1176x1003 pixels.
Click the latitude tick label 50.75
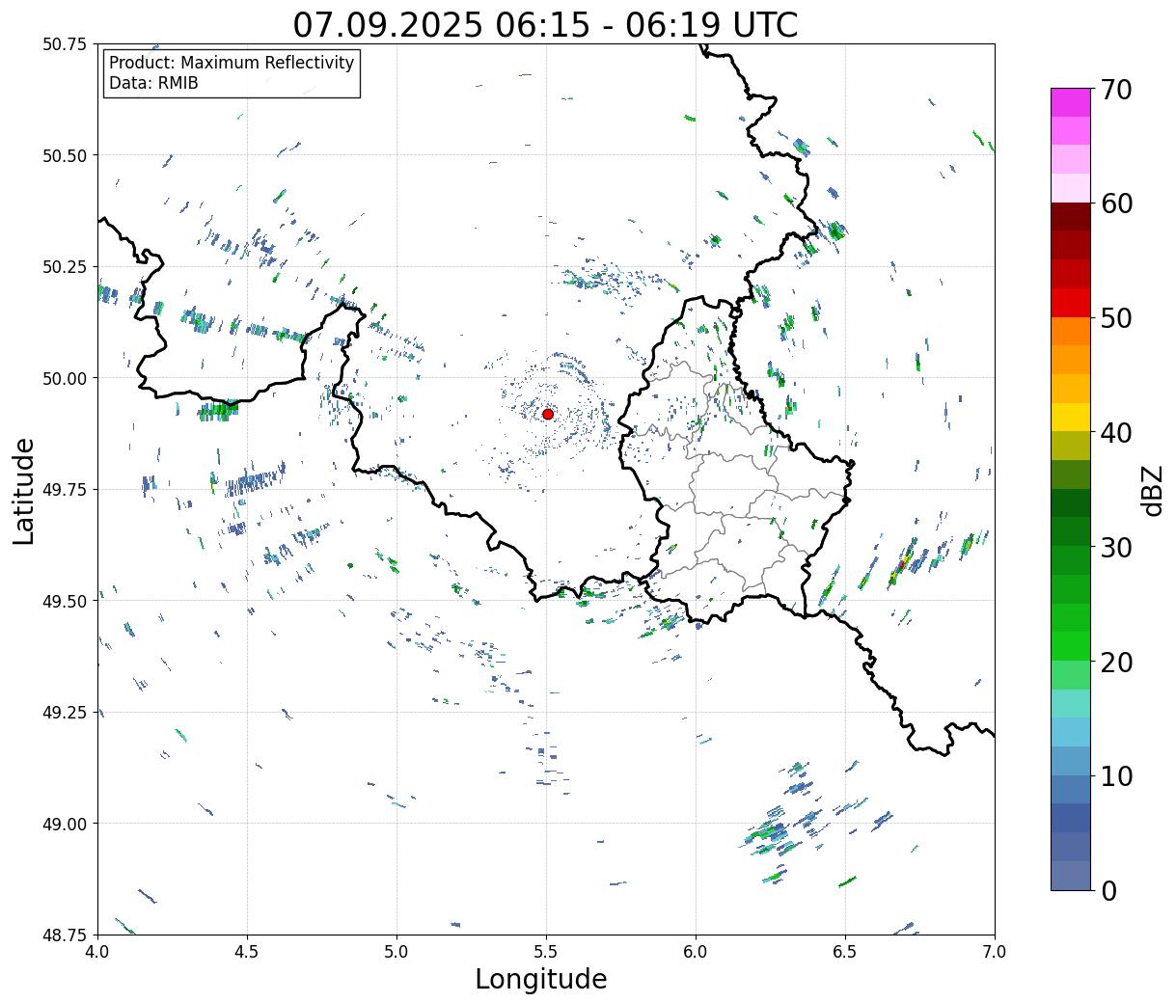[x=65, y=44]
